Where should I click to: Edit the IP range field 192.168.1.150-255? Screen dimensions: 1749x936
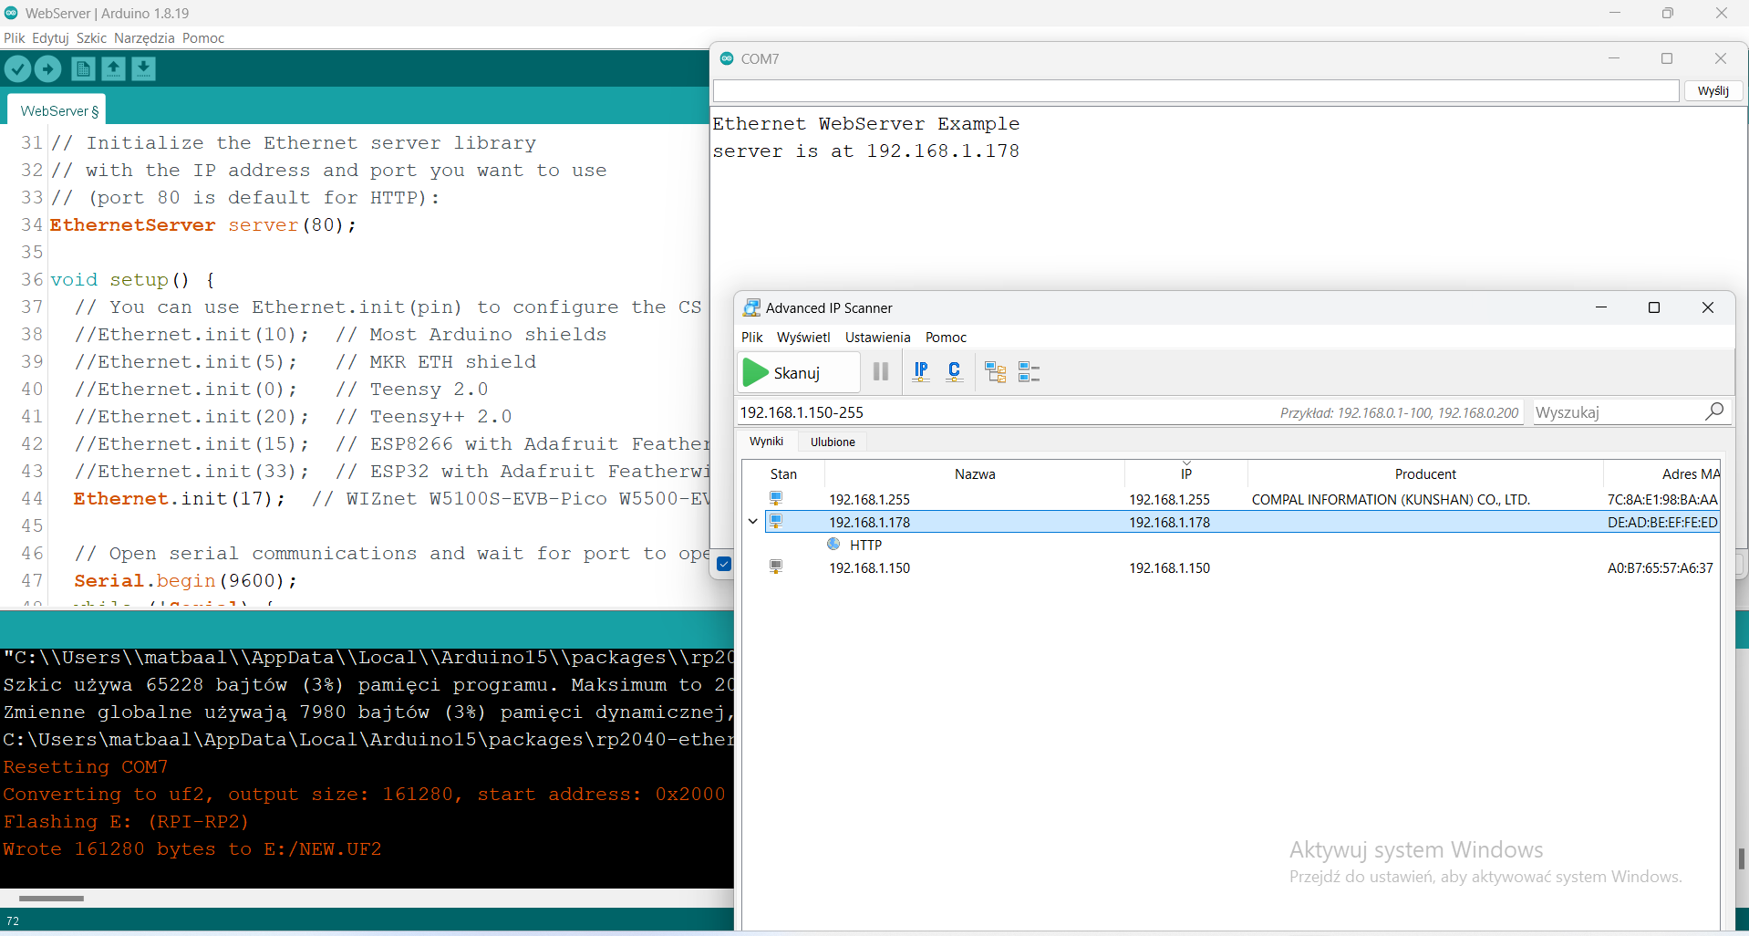point(1129,411)
